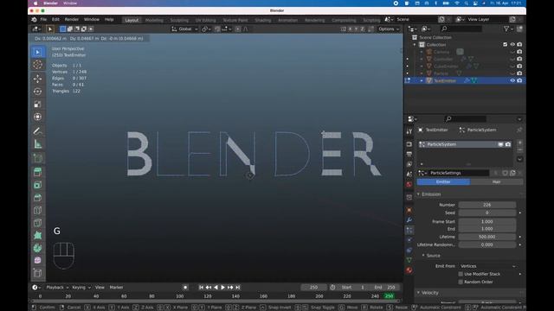This screenshot has height=311, width=554.
Task: Open the Edit menu
Action: 55,19
